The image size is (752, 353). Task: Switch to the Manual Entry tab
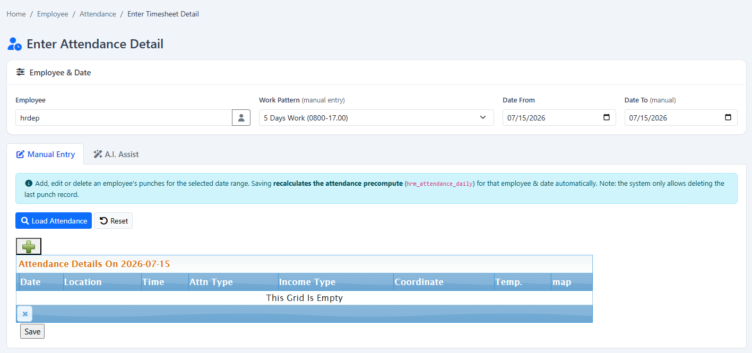pos(46,154)
